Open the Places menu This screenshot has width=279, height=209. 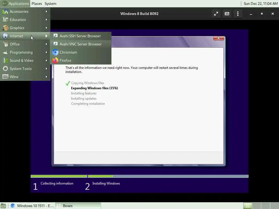click(x=37, y=4)
